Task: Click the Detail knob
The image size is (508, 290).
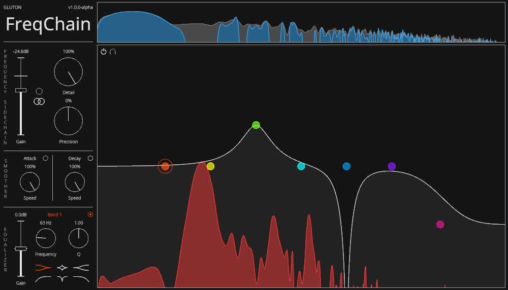Action: point(69,72)
